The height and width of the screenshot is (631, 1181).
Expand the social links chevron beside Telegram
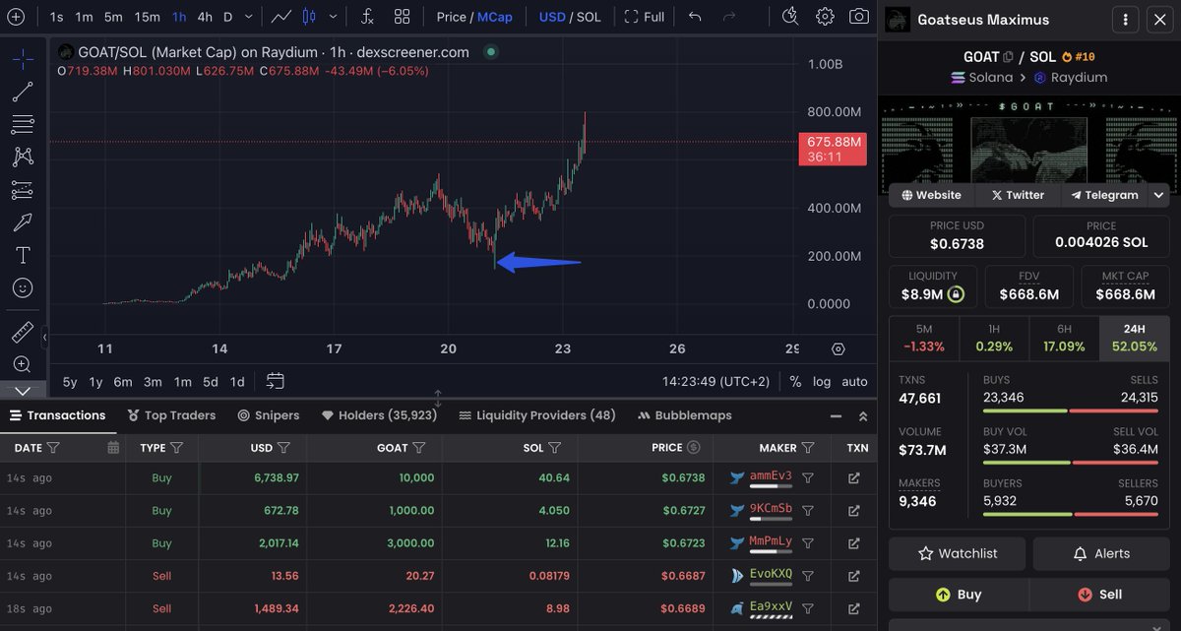coord(1159,195)
